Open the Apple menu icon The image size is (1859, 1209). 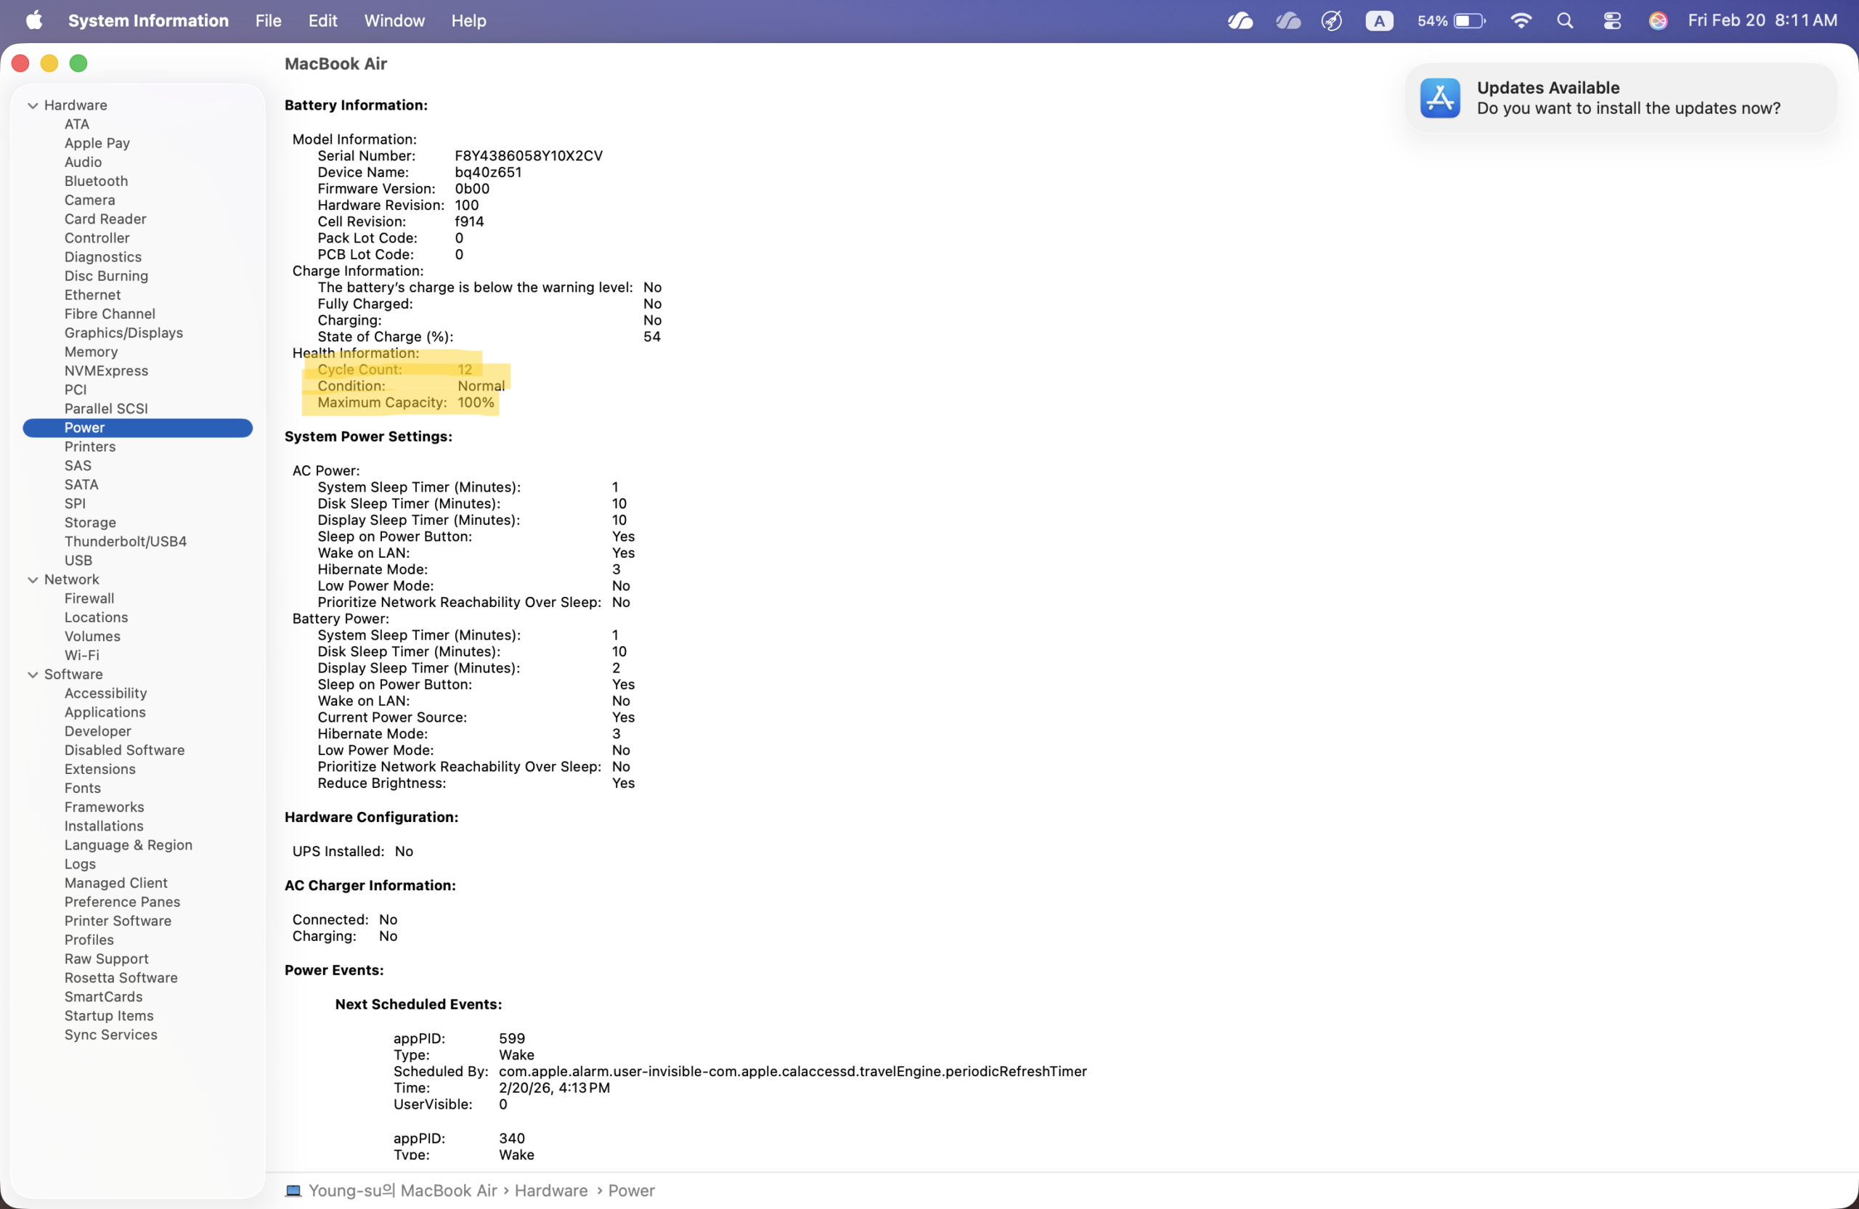pos(33,20)
